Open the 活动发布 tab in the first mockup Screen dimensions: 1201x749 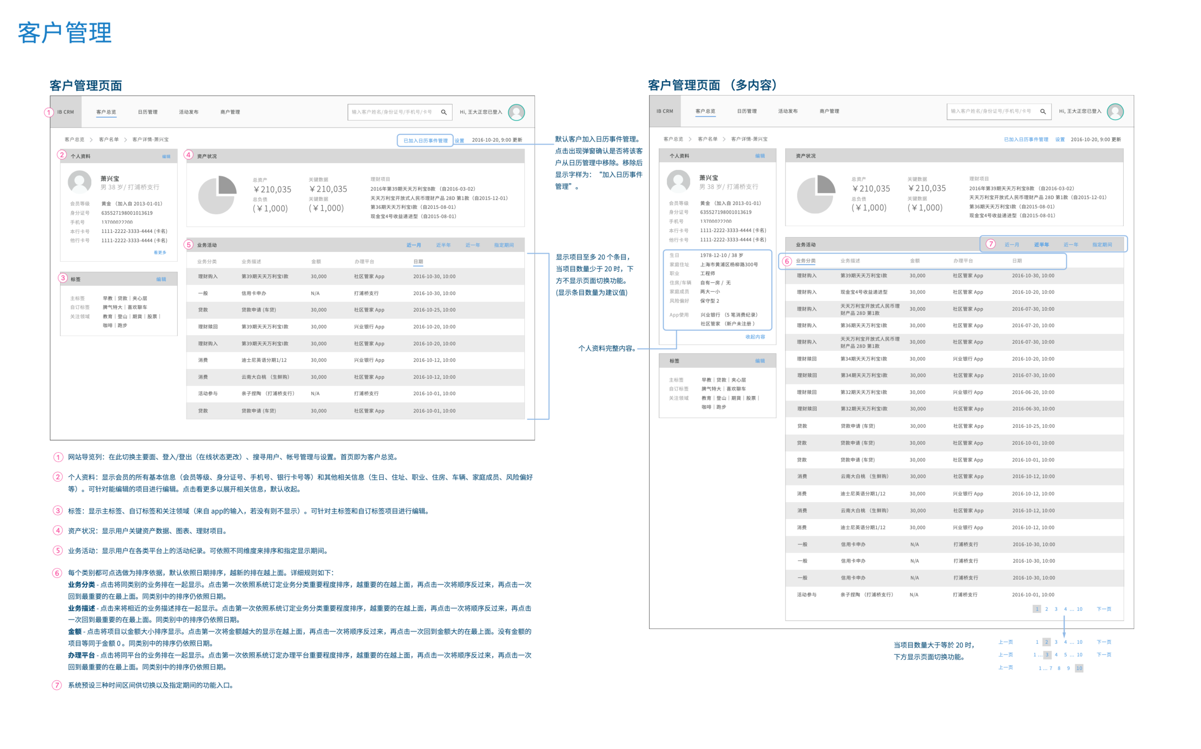(189, 112)
